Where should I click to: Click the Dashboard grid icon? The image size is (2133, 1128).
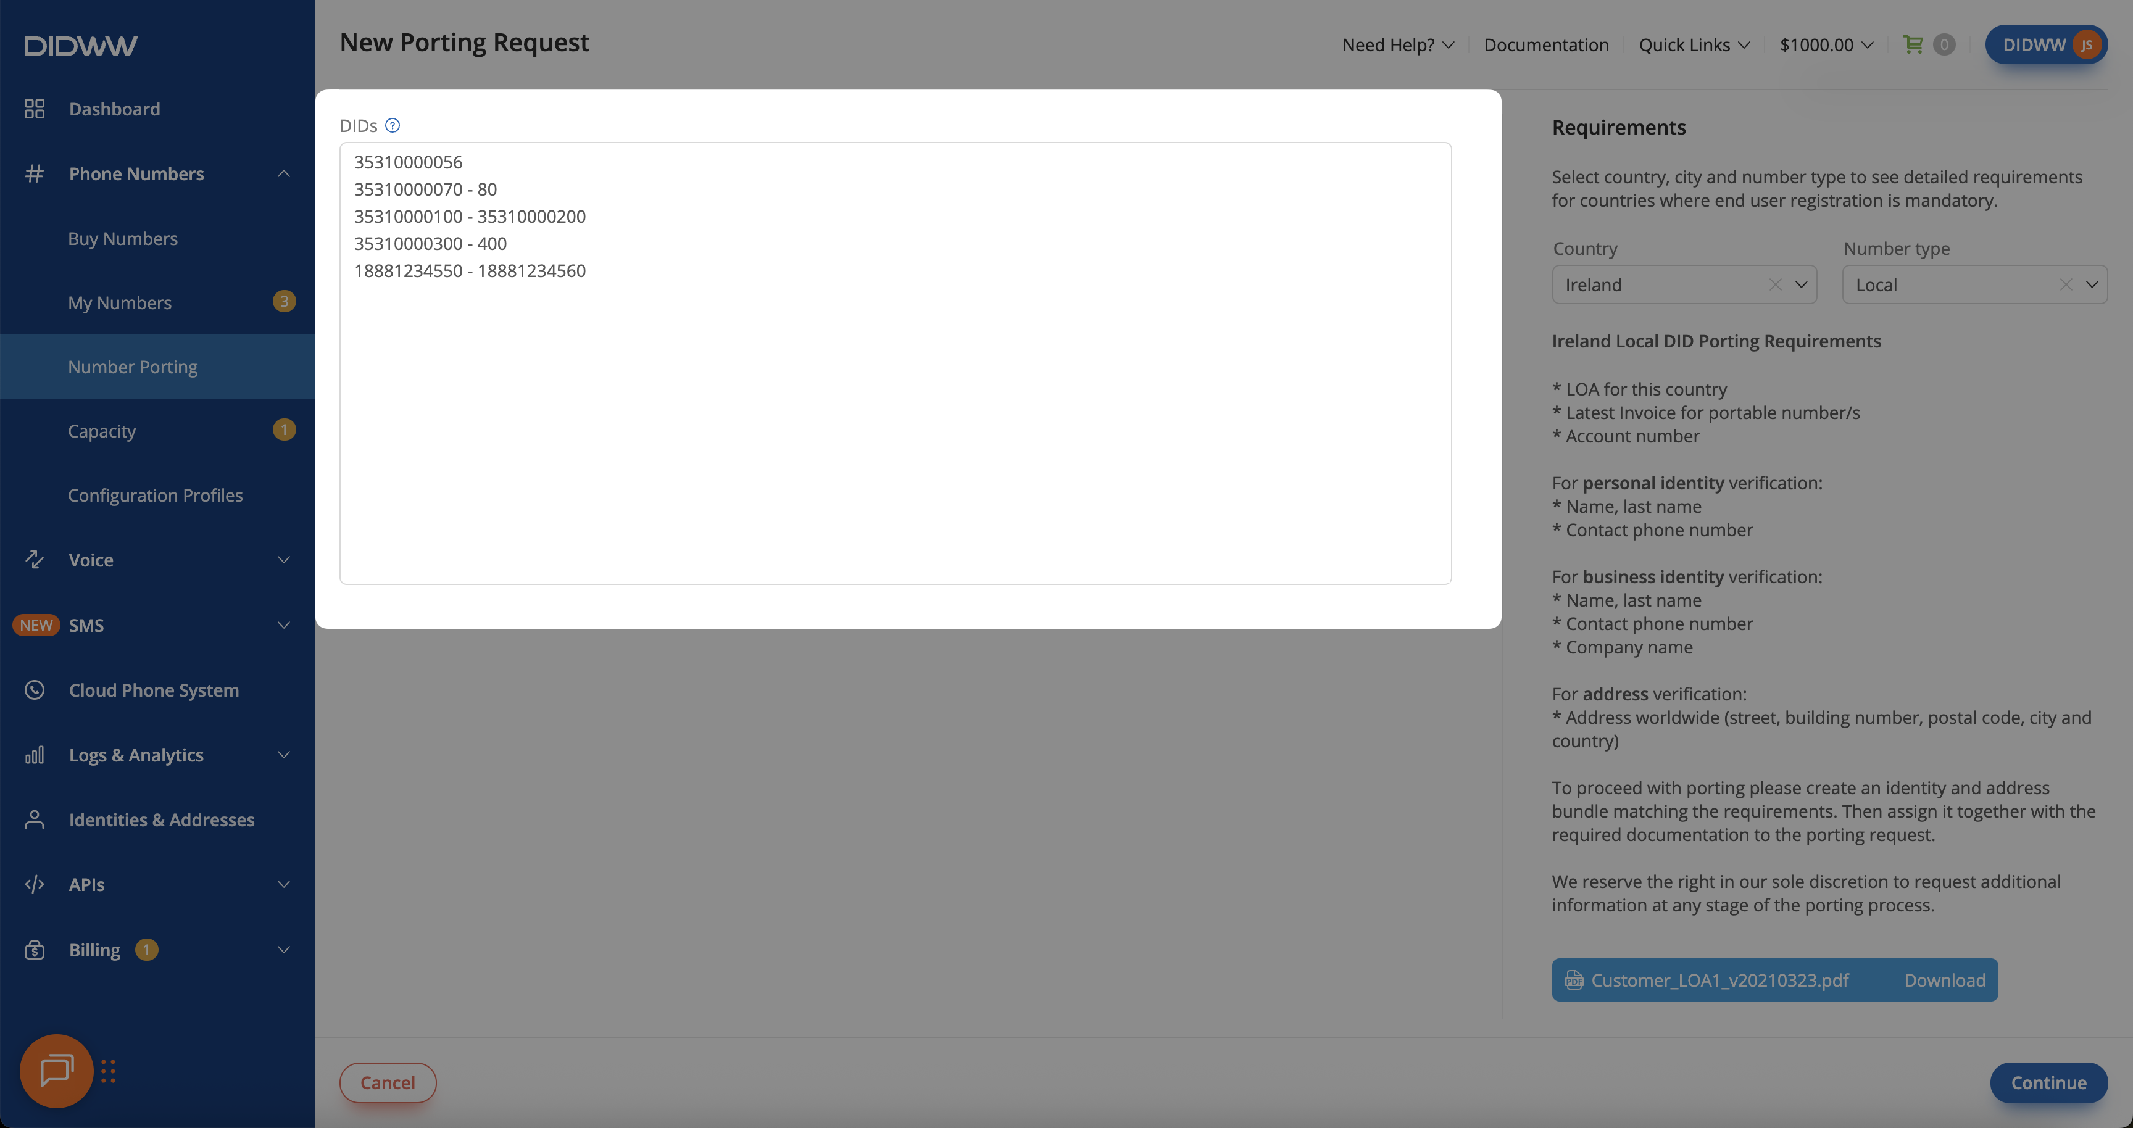pos(34,109)
